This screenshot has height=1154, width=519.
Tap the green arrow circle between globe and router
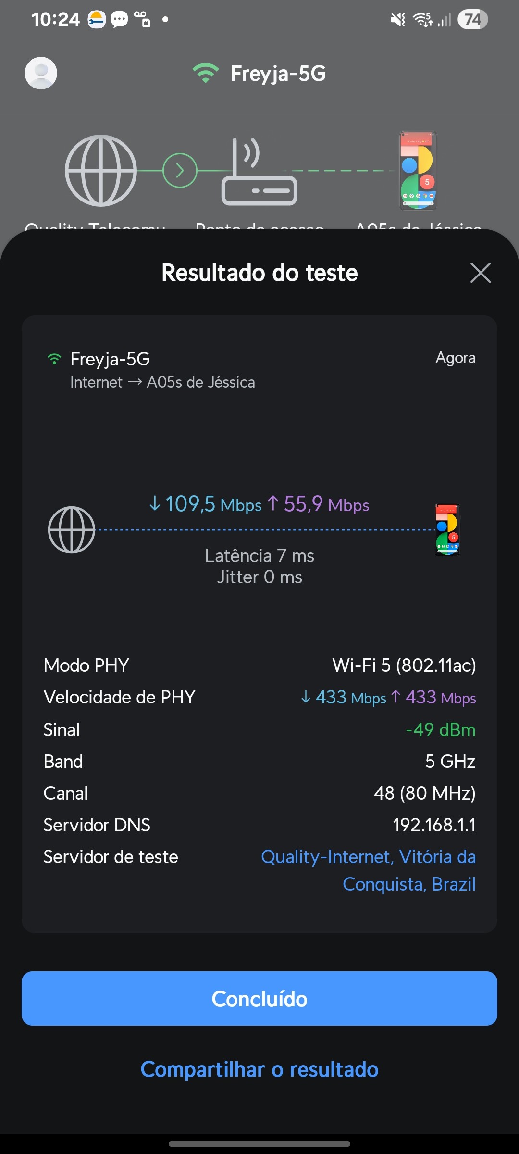[180, 171]
